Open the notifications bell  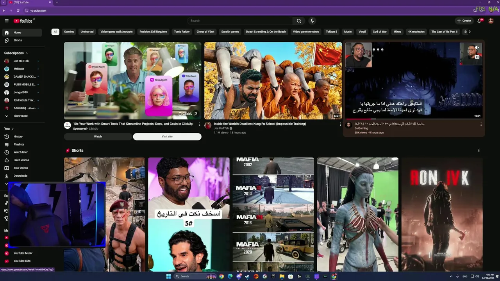[480, 21]
